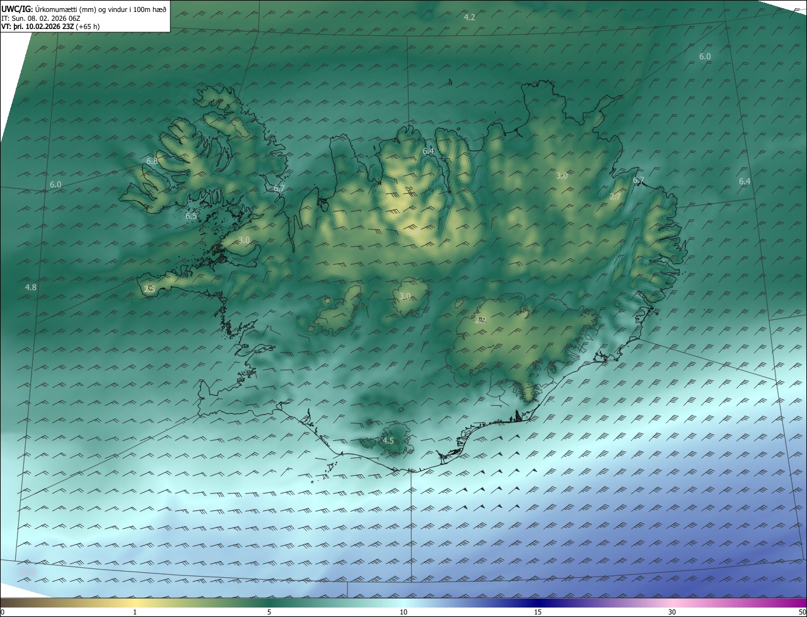Click the 4.2 value at the map's top
807x617 pixels.
(469, 17)
